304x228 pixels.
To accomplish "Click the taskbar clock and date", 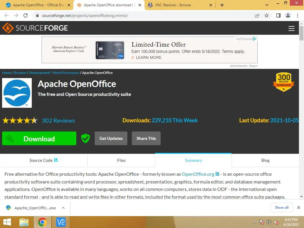I will pyautogui.click(x=291, y=222).
